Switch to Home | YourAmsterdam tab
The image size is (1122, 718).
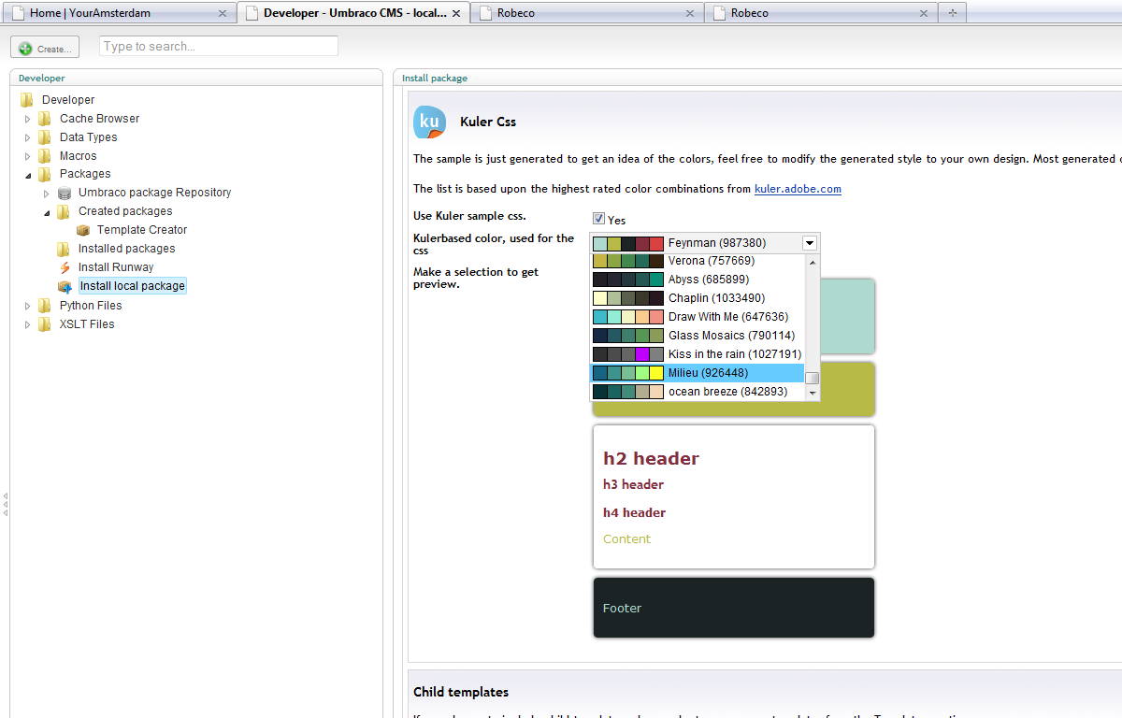click(118, 13)
